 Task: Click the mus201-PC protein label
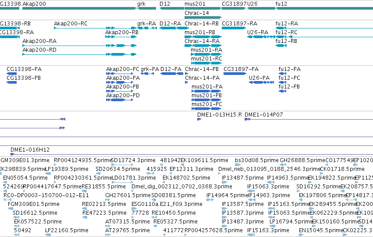click(x=207, y=104)
